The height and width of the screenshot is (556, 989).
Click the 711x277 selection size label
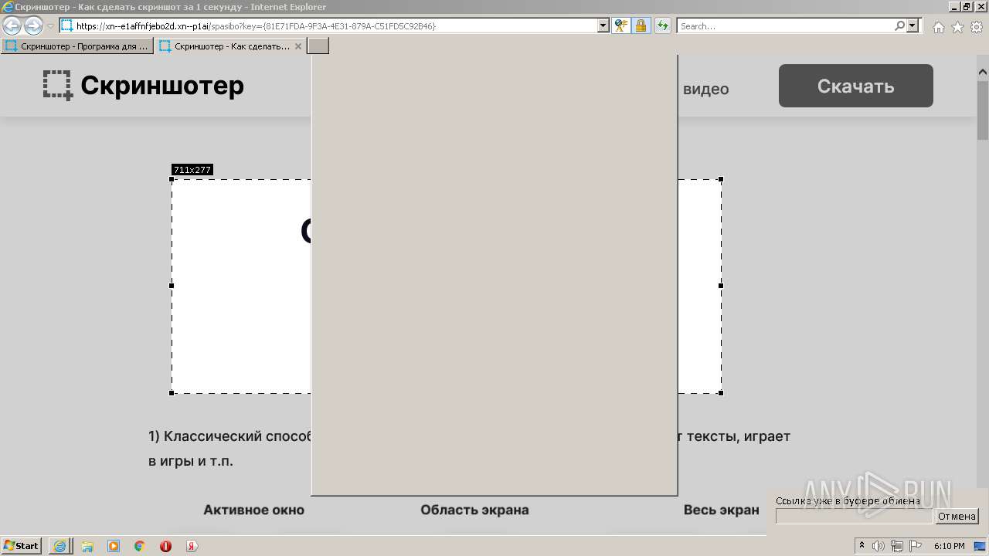pos(192,170)
